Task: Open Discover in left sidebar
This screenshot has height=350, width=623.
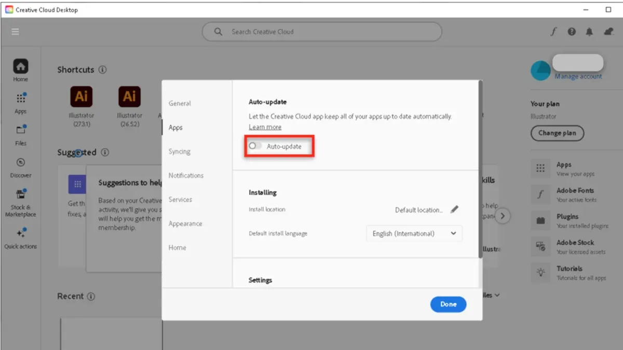Action: click(20, 167)
